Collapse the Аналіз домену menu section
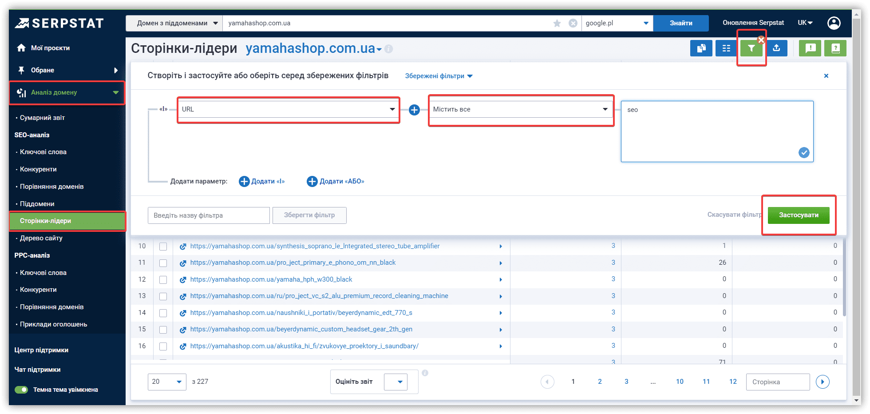The width and height of the screenshot is (870, 414). pos(116,92)
